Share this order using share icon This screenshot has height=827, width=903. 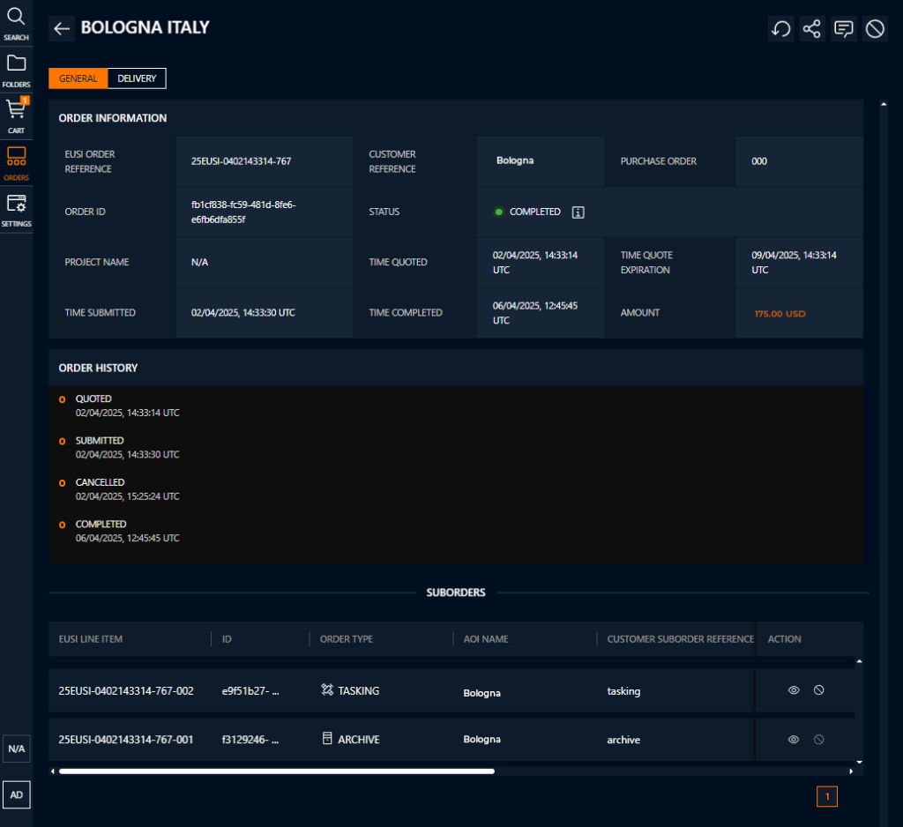click(x=812, y=29)
